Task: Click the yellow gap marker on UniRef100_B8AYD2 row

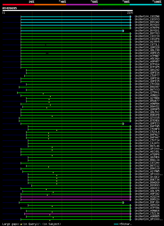Action: [47, 108]
